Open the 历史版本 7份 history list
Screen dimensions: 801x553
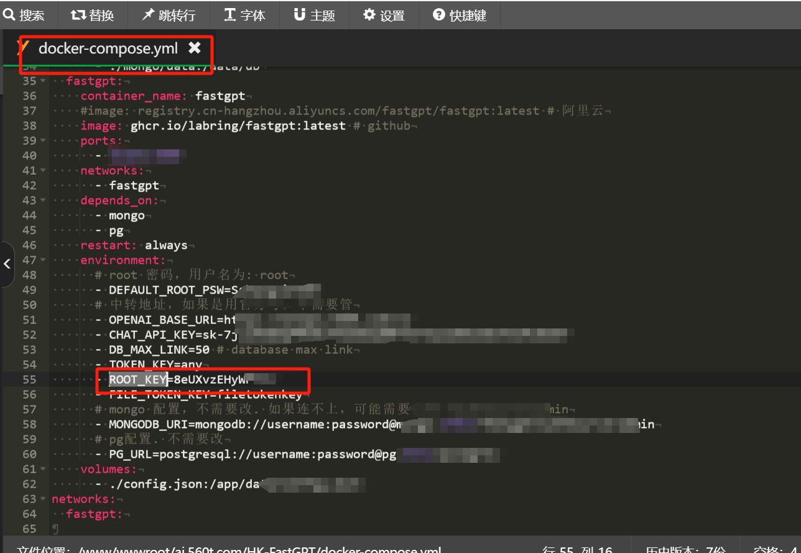pyautogui.click(x=685, y=549)
